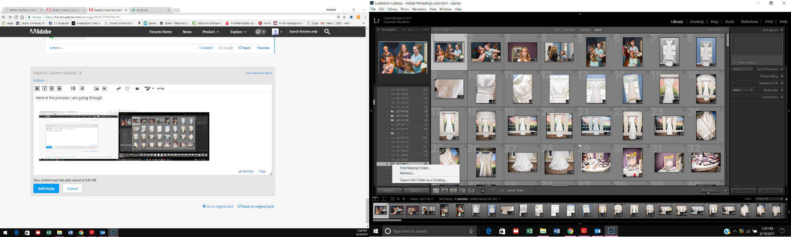Open the reply Actions dropdown
Image resolution: width=791 pixels, height=237 pixels.
click(x=40, y=81)
